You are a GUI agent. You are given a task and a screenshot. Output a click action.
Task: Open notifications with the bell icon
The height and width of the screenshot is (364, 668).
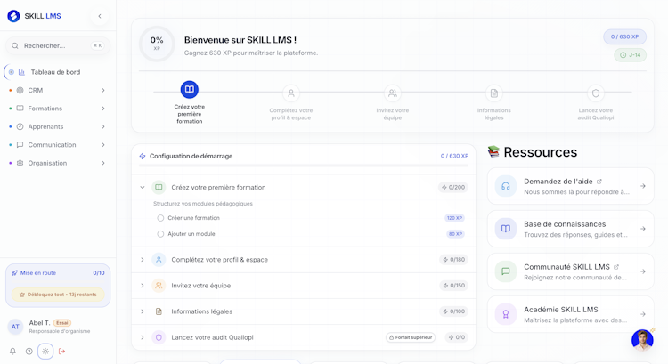click(x=12, y=352)
